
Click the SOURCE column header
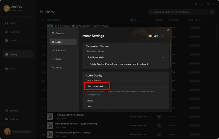point(159,20)
